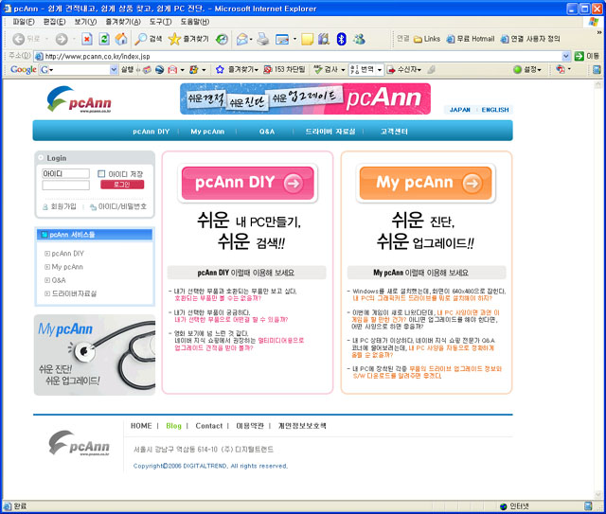Click the pcAnn DIY navigation tab
The image size is (606, 514).
151,132
